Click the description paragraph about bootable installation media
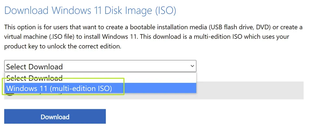The height and width of the screenshot is (129, 316). [x=153, y=37]
